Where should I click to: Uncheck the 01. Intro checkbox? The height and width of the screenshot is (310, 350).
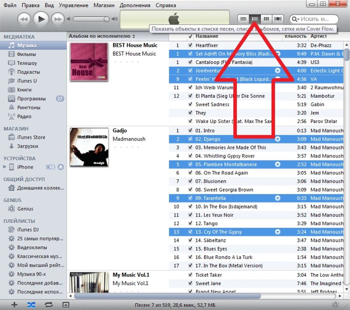coord(190,130)
